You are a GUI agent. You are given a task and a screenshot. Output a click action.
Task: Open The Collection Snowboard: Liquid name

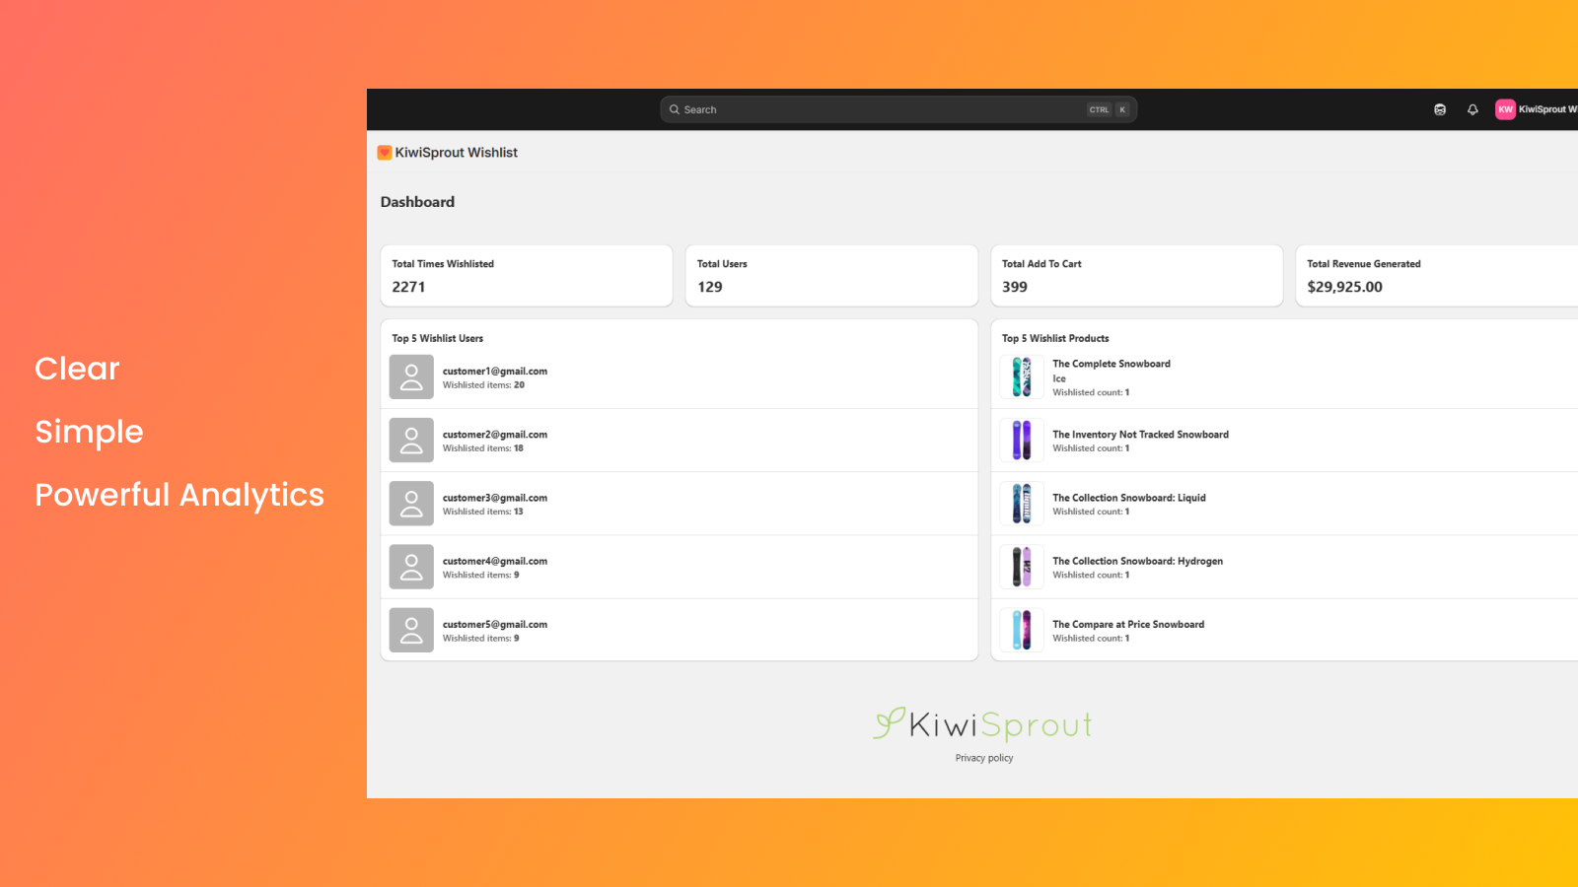(1129, 498)
